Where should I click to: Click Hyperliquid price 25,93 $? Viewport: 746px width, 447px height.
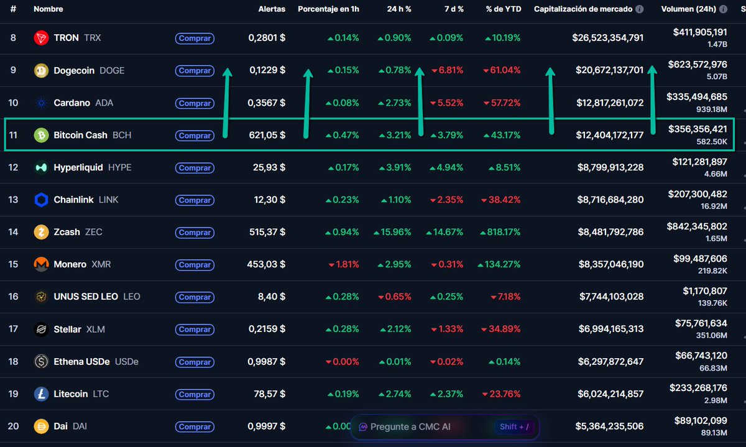click(269, 167)
